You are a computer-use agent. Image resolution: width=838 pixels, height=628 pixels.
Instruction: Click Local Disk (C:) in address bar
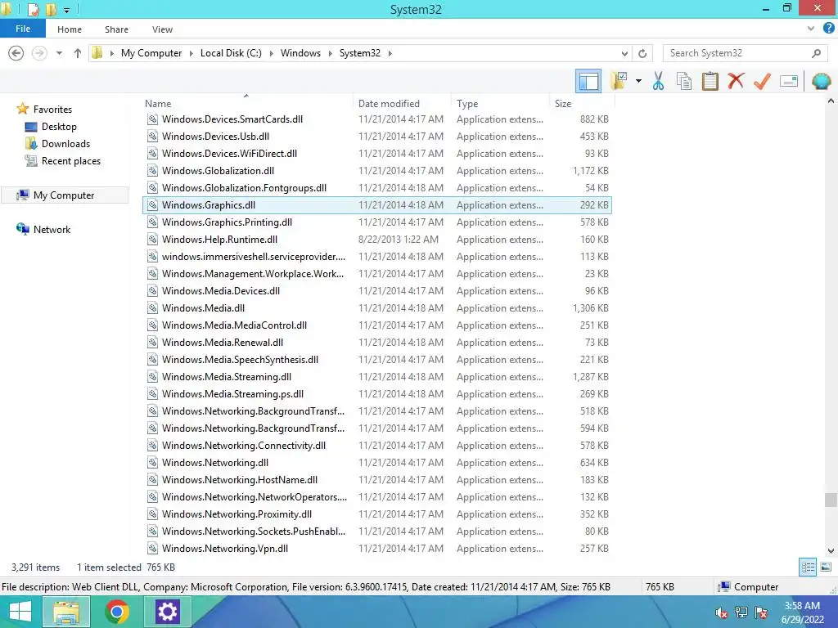[231, 53]
